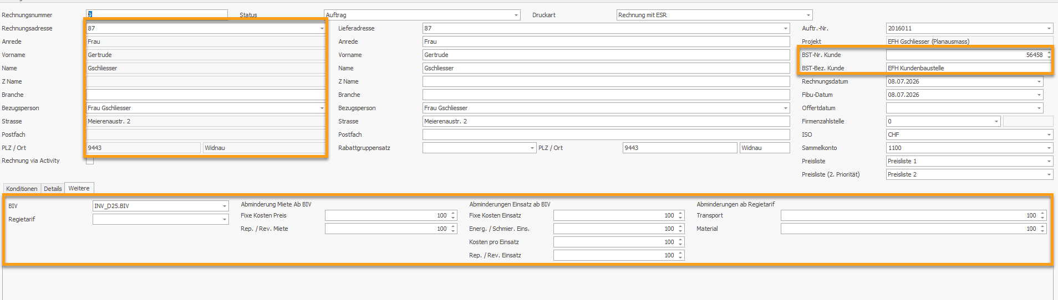Open the Firmenzahlstelle dropdown
Screen dimensions: 1058x300
996,121
